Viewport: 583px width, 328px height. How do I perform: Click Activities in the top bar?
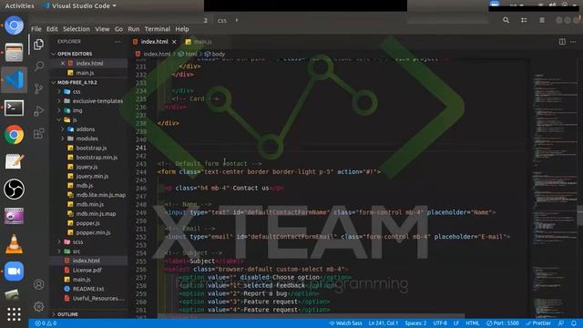tap(19, 6)
